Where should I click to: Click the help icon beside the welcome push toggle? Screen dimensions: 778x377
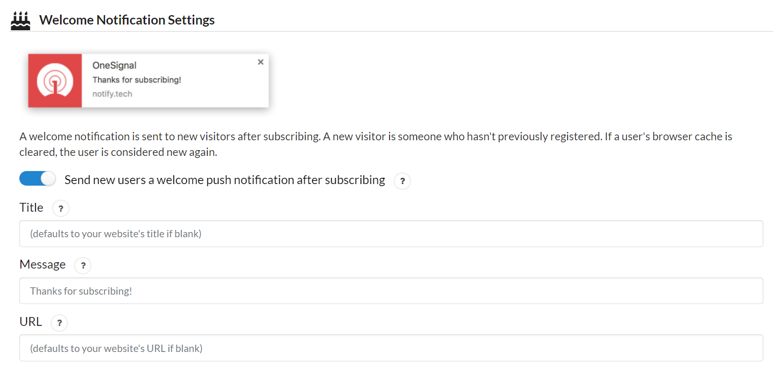point(402,181)
